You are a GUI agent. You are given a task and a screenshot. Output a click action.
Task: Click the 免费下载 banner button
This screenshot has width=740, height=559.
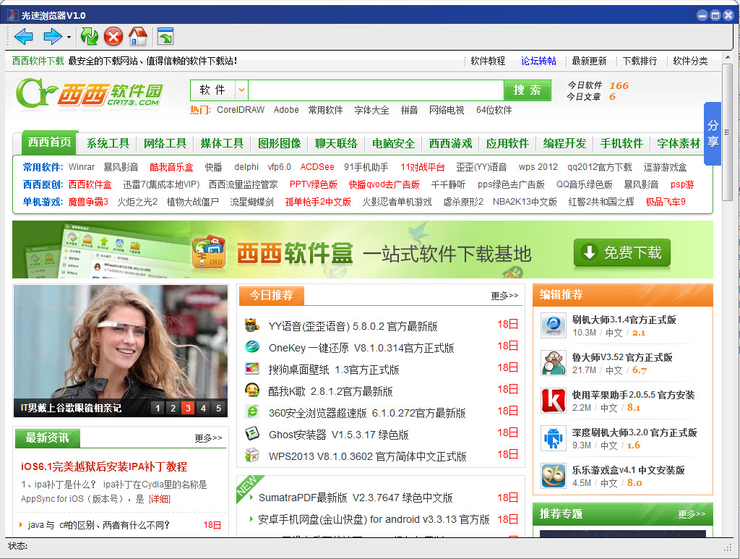[622, 252]
